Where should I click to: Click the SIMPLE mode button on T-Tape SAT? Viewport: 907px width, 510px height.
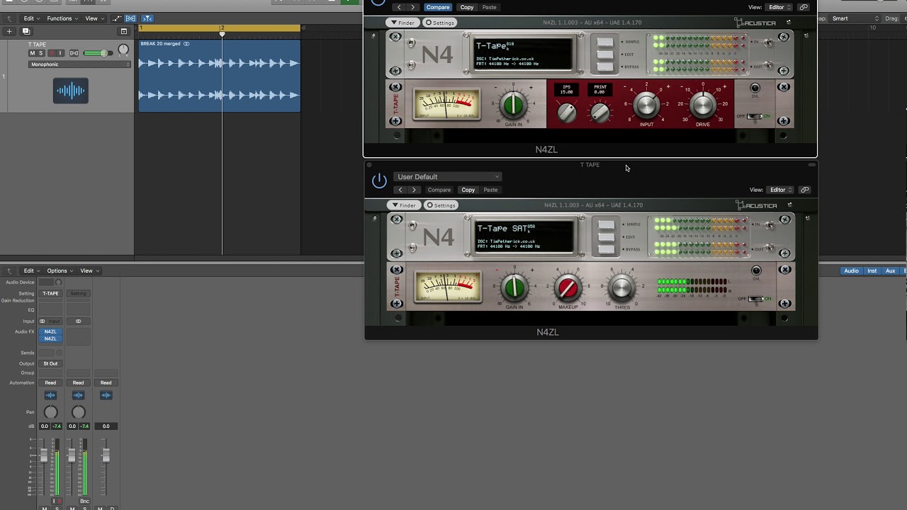click(606, 225)
